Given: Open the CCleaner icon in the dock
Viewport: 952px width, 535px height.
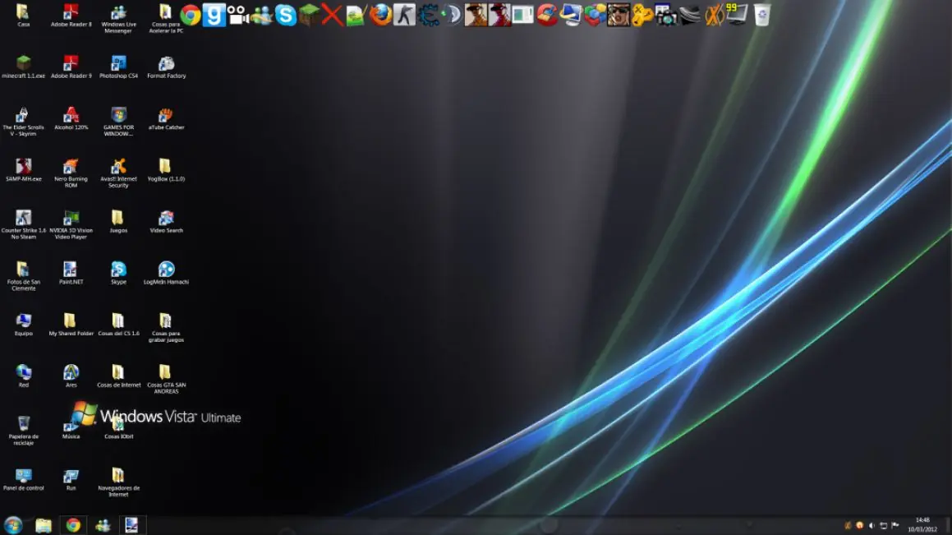Looking at the screenshot, I should pyautogui.click(x=547, y=15).
